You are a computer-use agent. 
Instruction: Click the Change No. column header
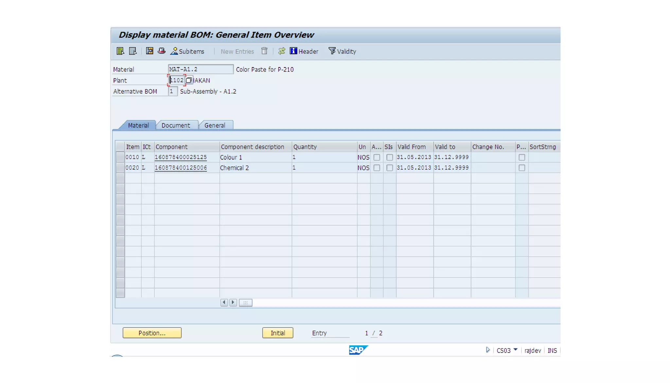(x=493, y=147)
